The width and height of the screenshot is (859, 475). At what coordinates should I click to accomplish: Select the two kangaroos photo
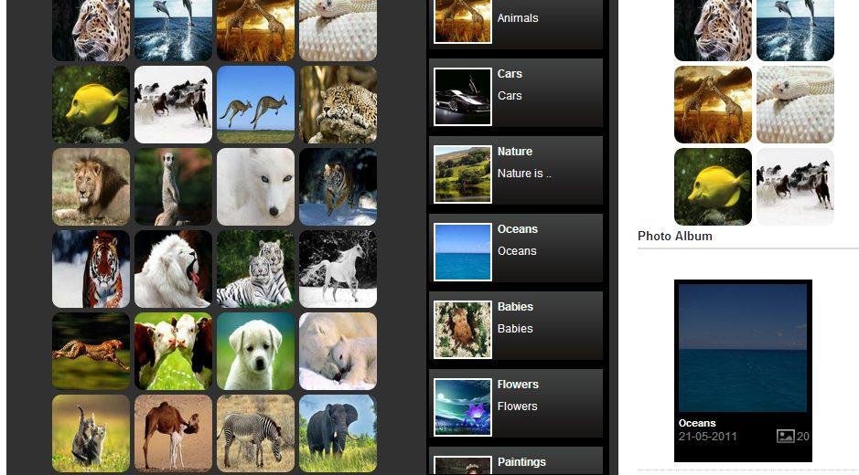256,104
